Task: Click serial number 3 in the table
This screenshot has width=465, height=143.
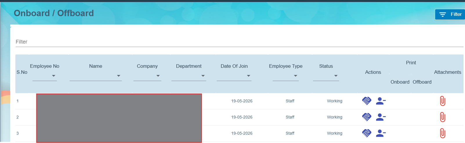Action: click(18, 133)
